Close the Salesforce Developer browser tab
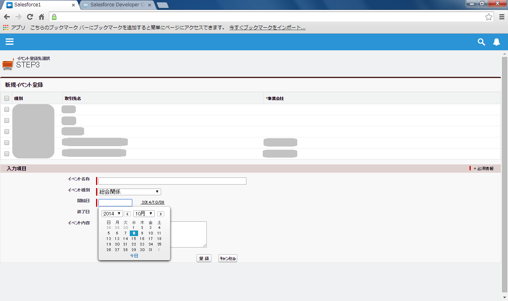Screen dimensions: 508x301 click(149, 5)
